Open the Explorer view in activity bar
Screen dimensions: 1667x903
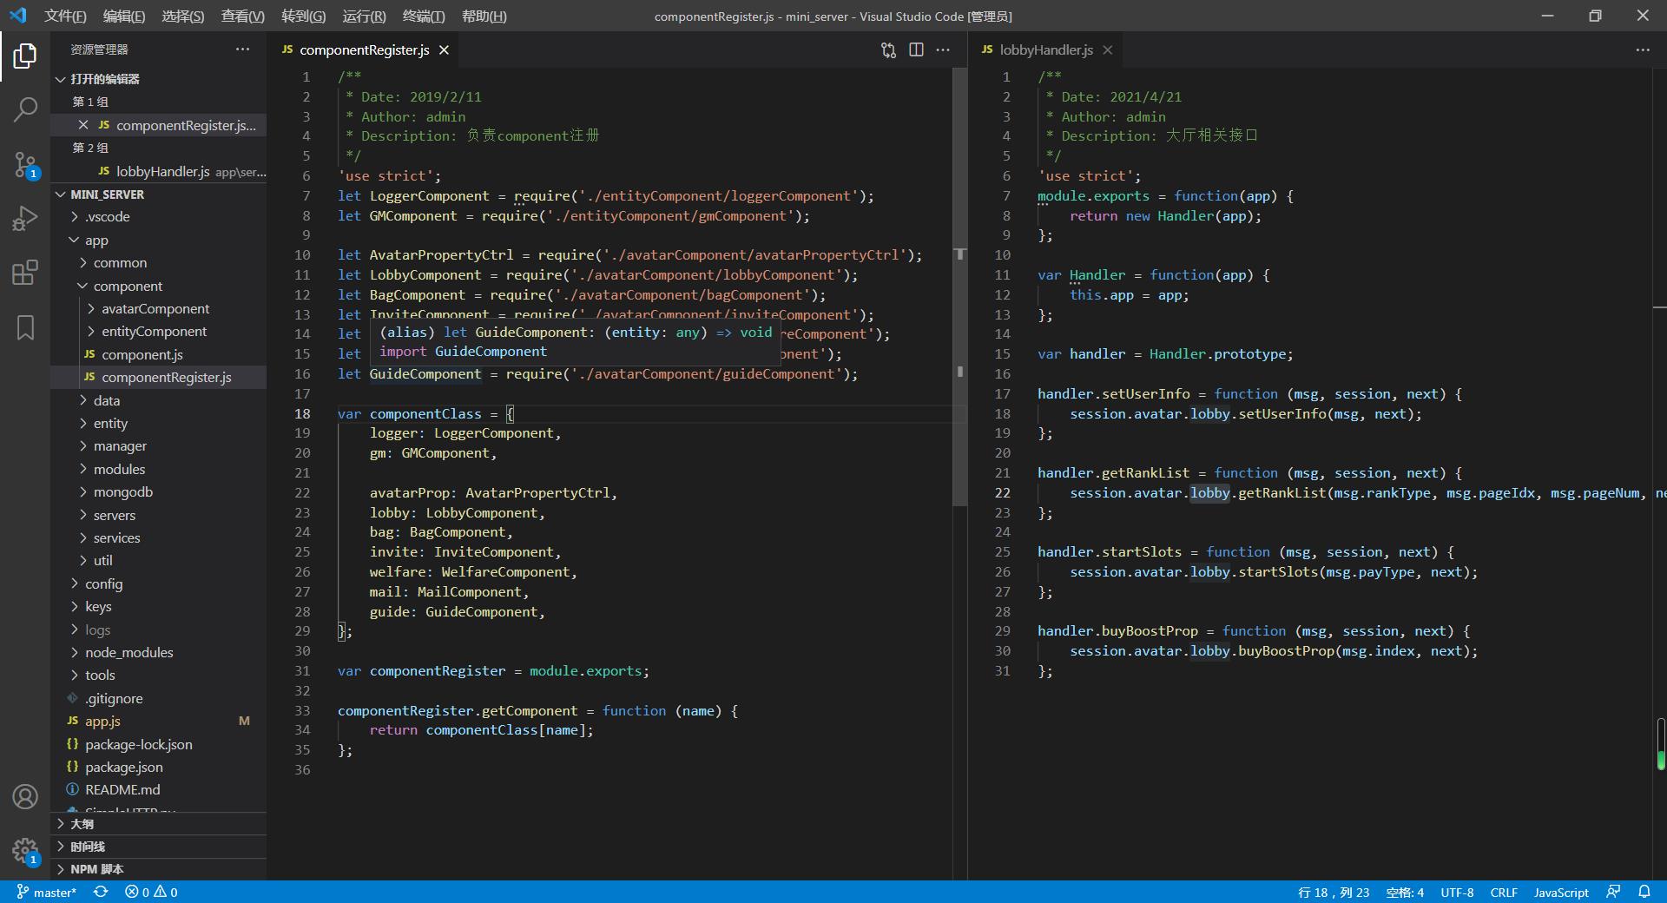[25, 56]
